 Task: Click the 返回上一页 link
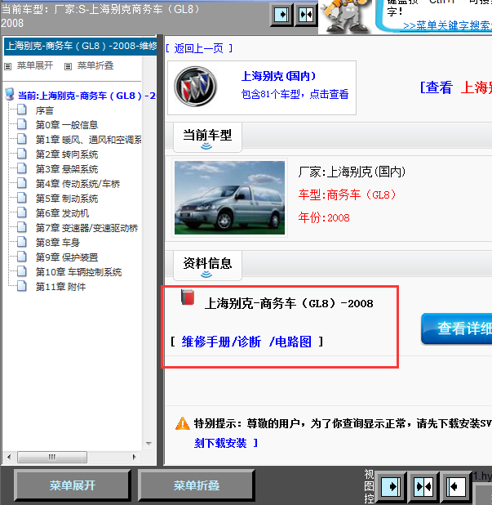click(x=199, y=49)
